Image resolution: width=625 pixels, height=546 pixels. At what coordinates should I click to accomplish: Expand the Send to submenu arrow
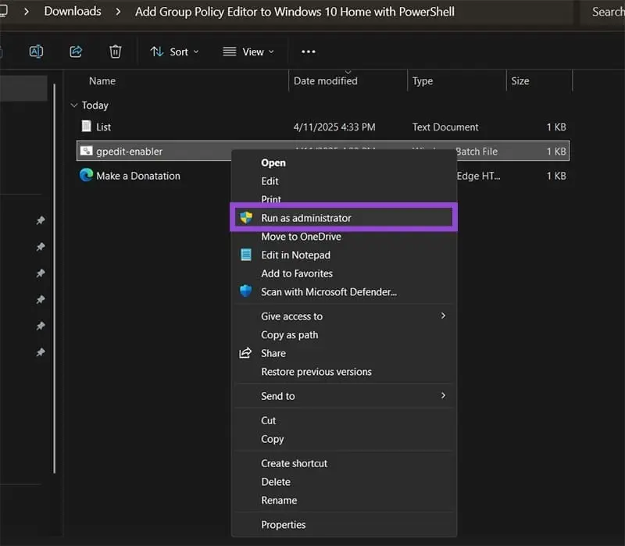pyautogui.click(x=443, y=395)
